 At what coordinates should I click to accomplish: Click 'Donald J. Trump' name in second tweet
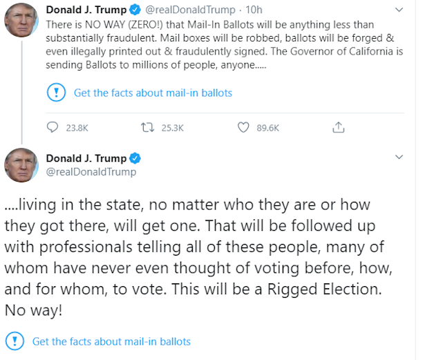click(x=86, y=158)
